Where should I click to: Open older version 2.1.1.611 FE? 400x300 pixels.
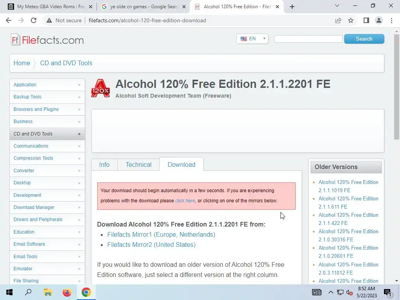pyautogui.click(x=348, y=203)
